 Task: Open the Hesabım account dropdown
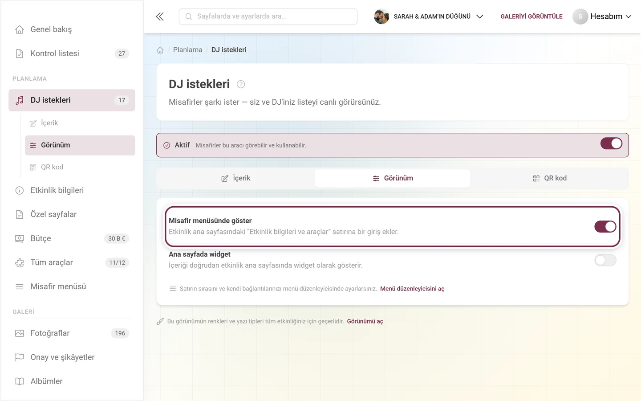coord(602,16)
